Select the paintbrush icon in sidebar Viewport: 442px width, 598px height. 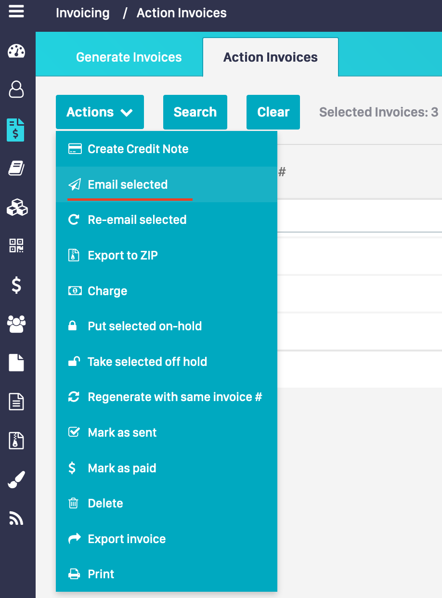[x=16, y=480]
